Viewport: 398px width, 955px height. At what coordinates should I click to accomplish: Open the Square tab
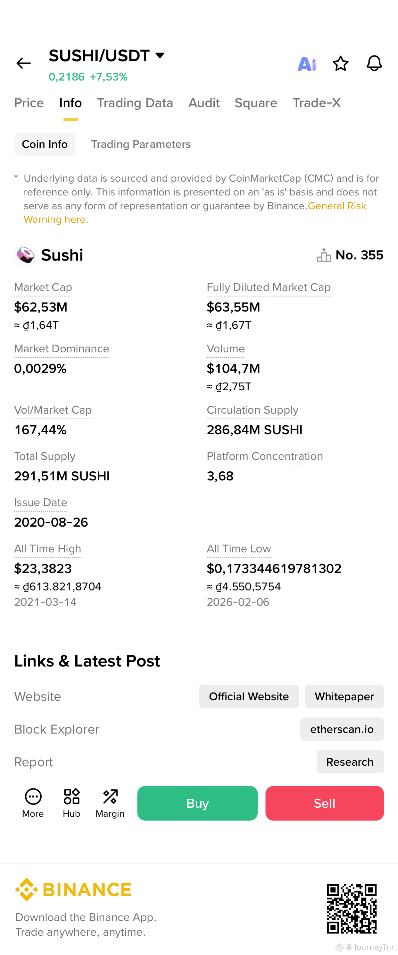pyautogui.click(x=256, y=103)
